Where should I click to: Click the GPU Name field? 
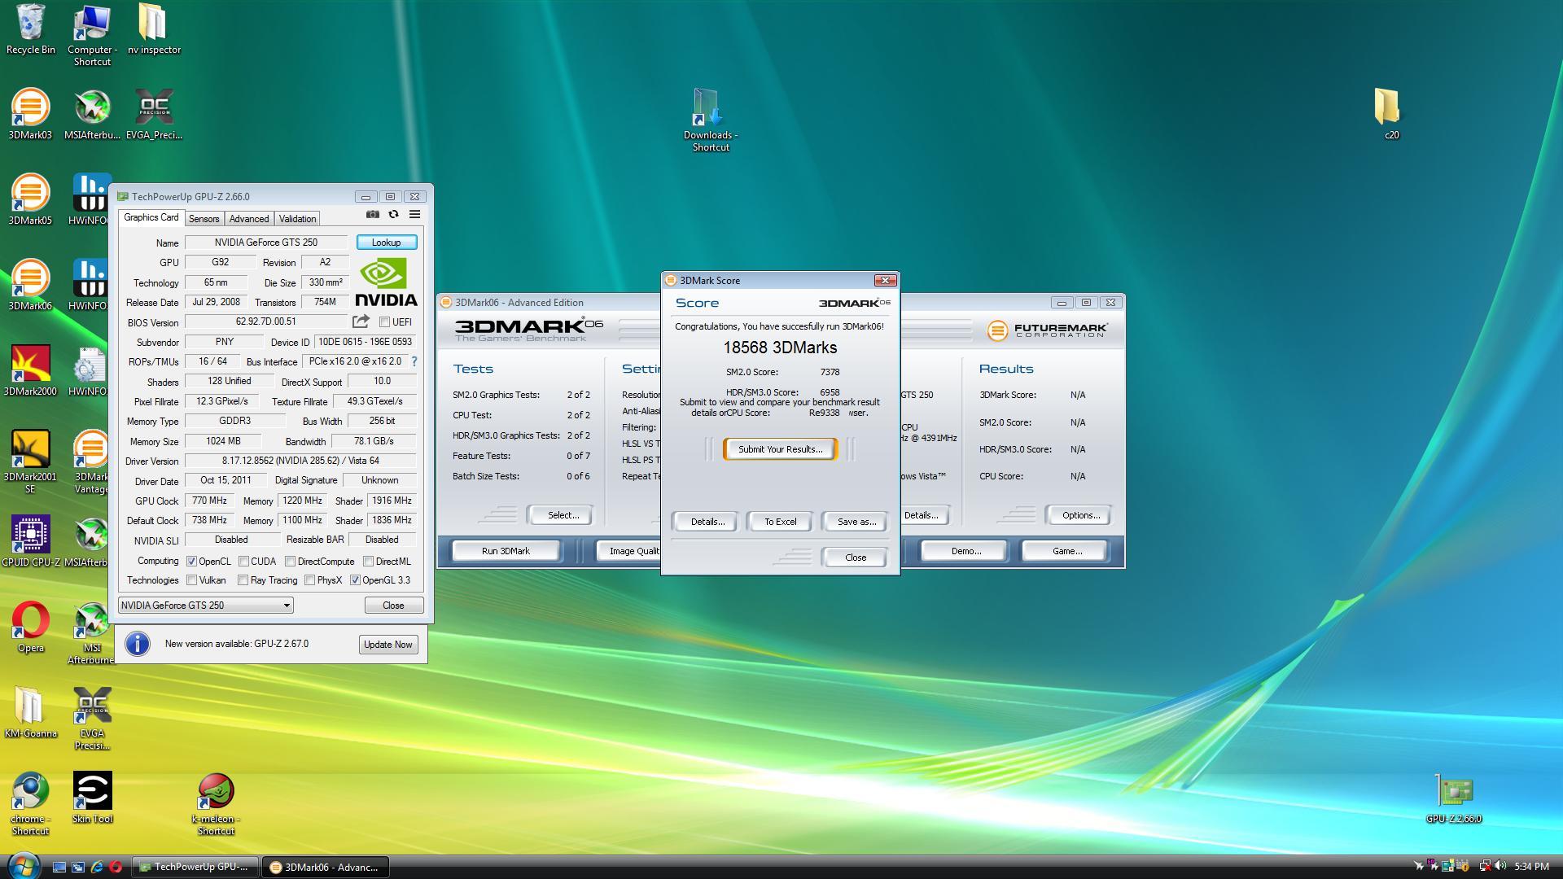266,243
